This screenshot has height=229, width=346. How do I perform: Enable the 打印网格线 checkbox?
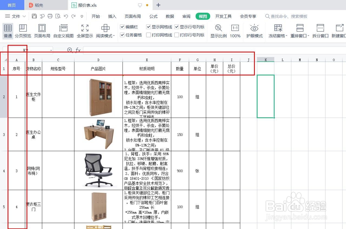(148, 35)
